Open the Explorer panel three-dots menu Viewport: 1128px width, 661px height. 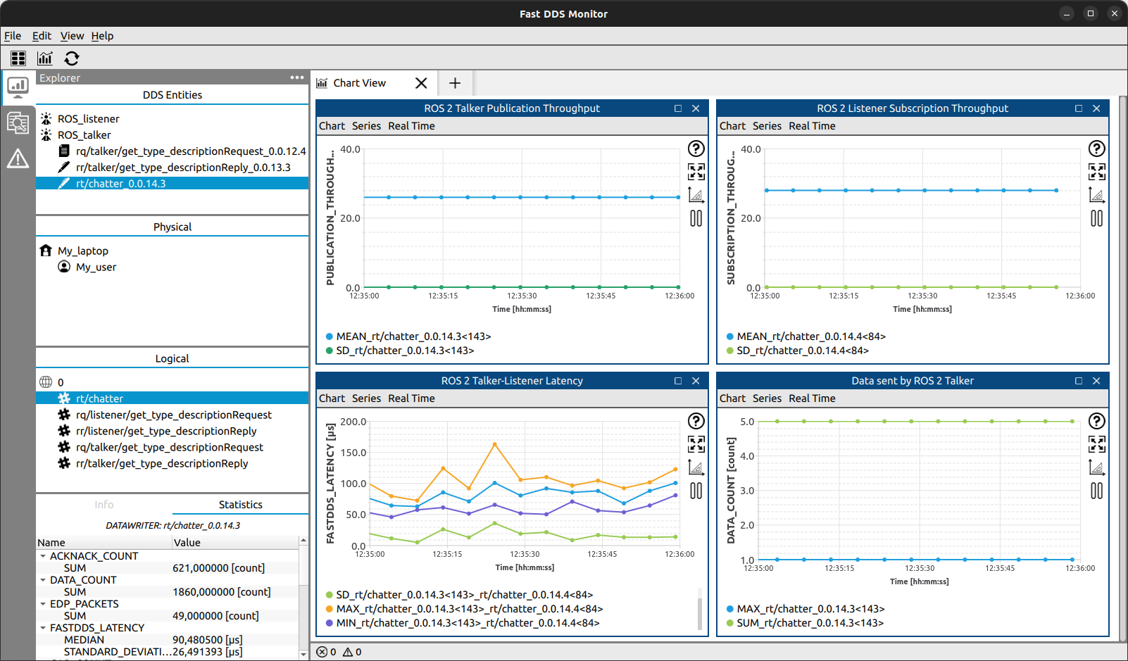click(x=297, y=78)
